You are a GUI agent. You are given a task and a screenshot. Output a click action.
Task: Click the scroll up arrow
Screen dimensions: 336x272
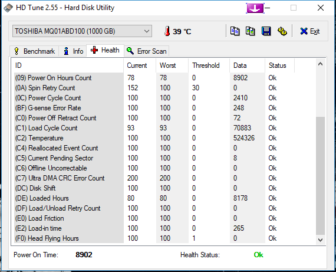(x=320, y=64)
